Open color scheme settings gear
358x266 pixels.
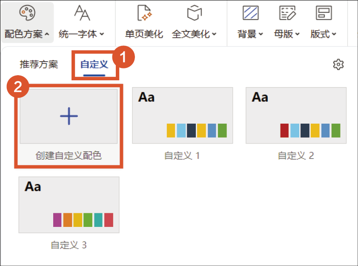(x=338, y=65)
